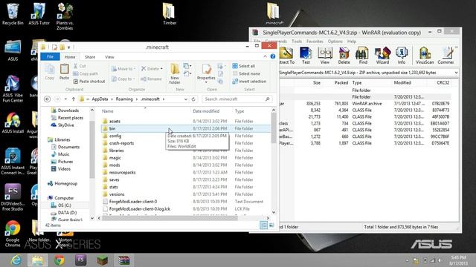This screenshot has height=267, width=476.
Task: Open the Help menu in WinRAR
Action: pyautogui.click(x=352, y=42)
